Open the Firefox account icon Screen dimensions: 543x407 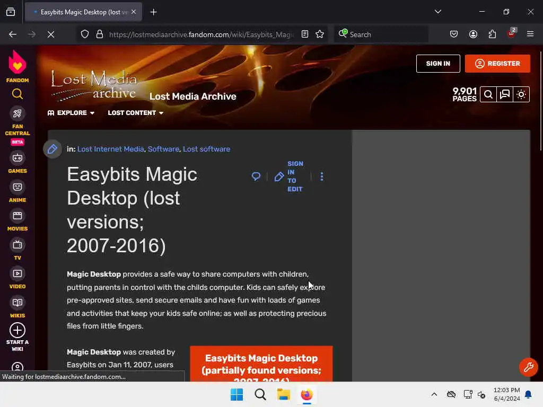click(473, 34)
